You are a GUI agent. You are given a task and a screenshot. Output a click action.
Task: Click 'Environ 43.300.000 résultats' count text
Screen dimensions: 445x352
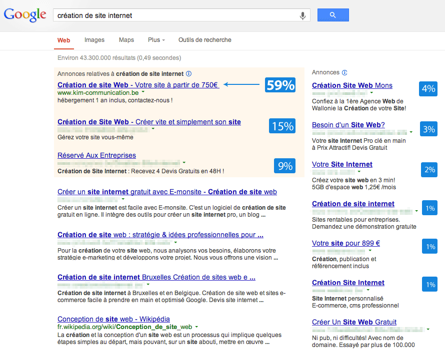click(x=119, y=58)
